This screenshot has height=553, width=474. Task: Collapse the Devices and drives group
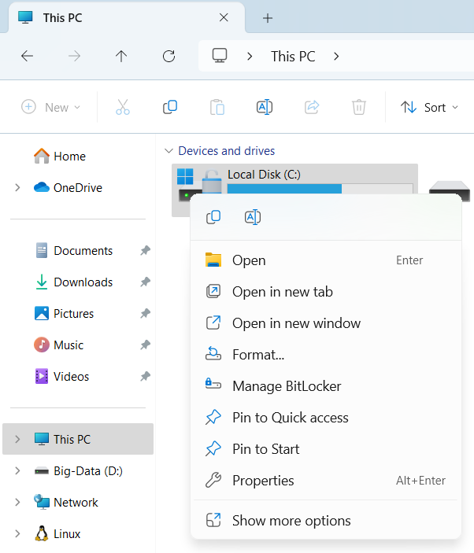168,151
